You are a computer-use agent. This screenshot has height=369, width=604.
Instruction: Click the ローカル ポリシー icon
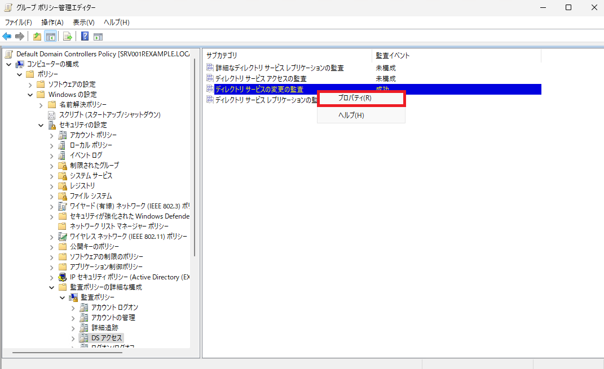point(62,145)
